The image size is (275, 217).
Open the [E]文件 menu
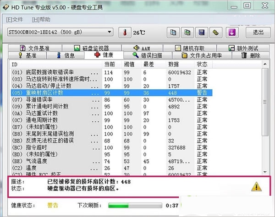[15, 19]
